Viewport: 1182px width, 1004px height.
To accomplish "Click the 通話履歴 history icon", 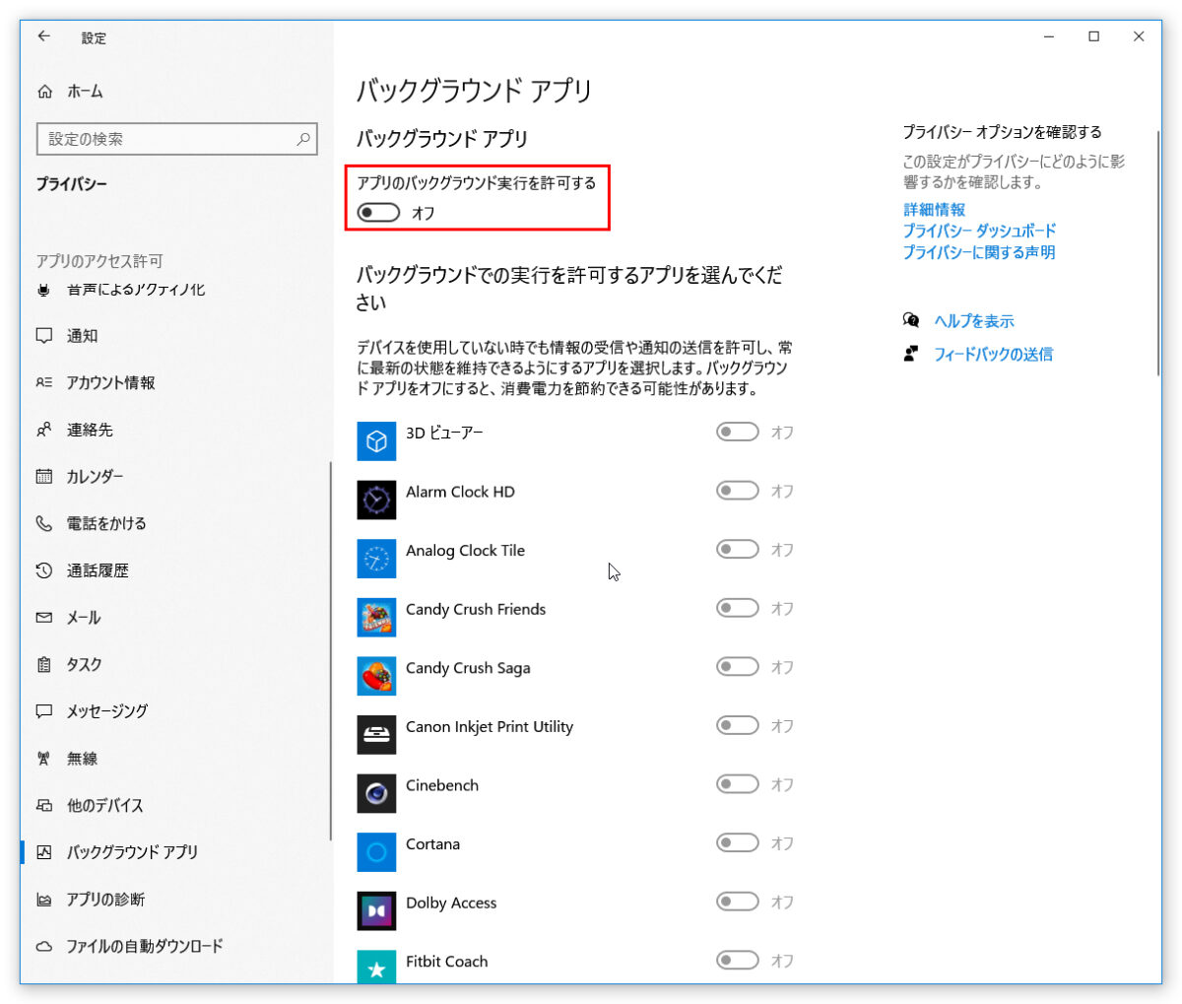I will [x=43, y=570].
